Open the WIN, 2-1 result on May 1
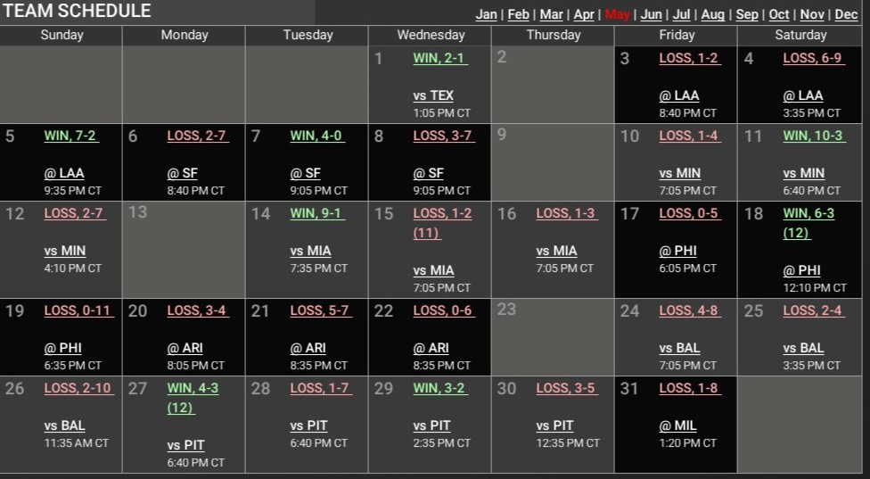The height and width of the screenshot is (479, 870). tap(439, 58)
